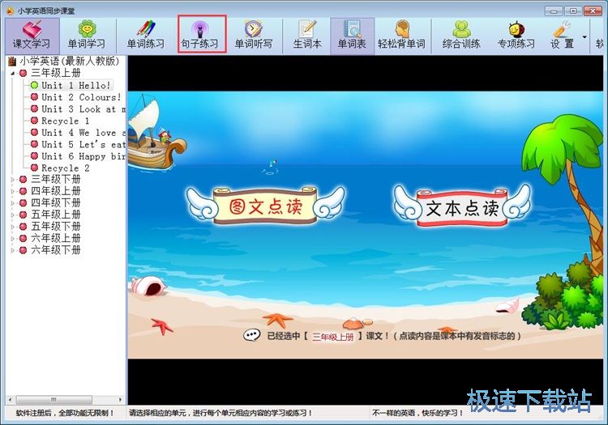Click the tree panel horizontal scrollbar

pyautogui.click(x=65, y=399)
